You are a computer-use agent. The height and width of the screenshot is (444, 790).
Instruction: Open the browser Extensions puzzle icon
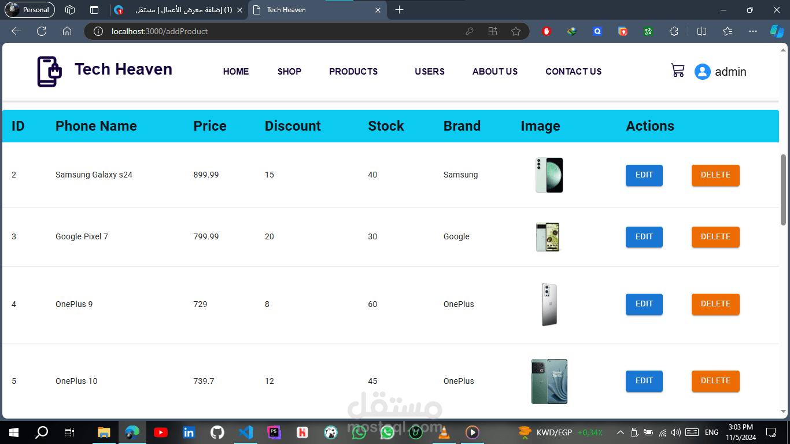[x=674, y=31]
